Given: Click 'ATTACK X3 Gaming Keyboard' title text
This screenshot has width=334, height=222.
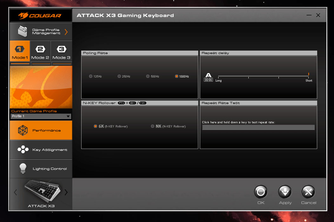Looking at the screenshot, I should coord(125,15).
